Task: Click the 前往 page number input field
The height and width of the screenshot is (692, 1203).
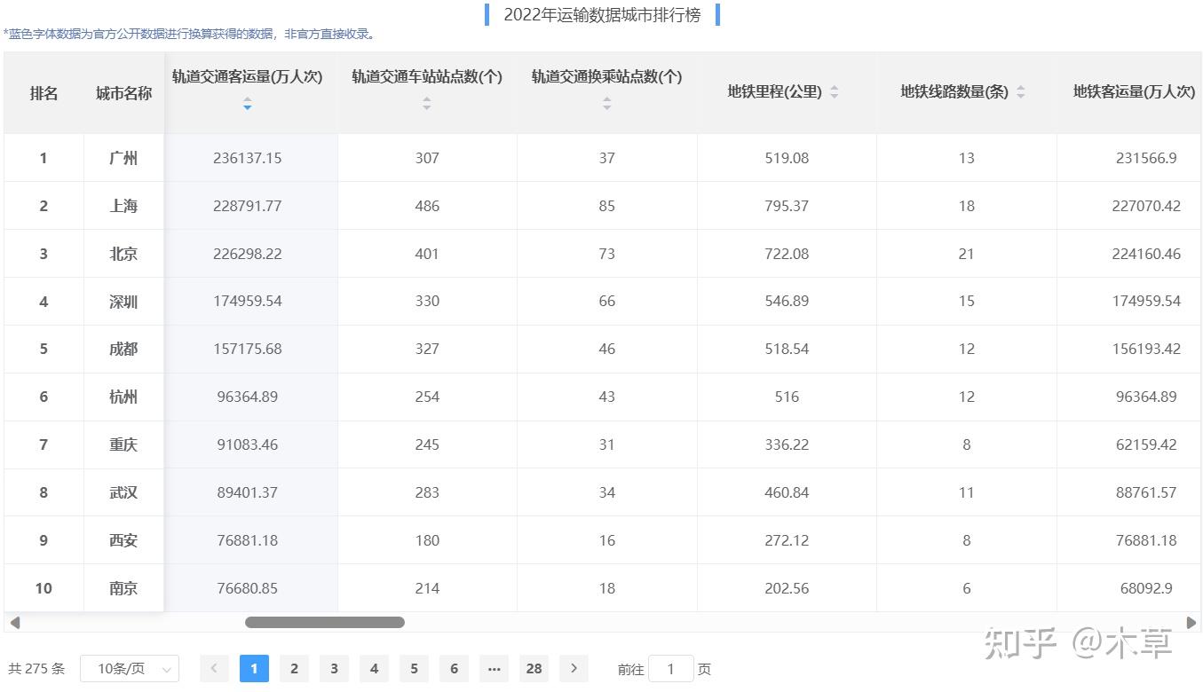Action: point(671,669)
